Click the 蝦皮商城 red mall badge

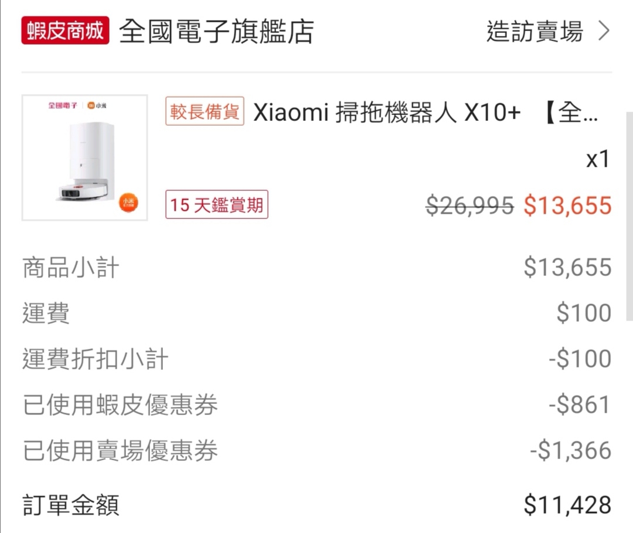coord(65,31)
